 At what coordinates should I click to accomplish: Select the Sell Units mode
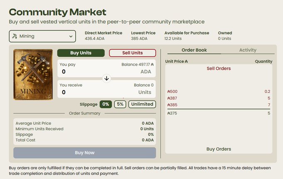[x=132, y=53]
